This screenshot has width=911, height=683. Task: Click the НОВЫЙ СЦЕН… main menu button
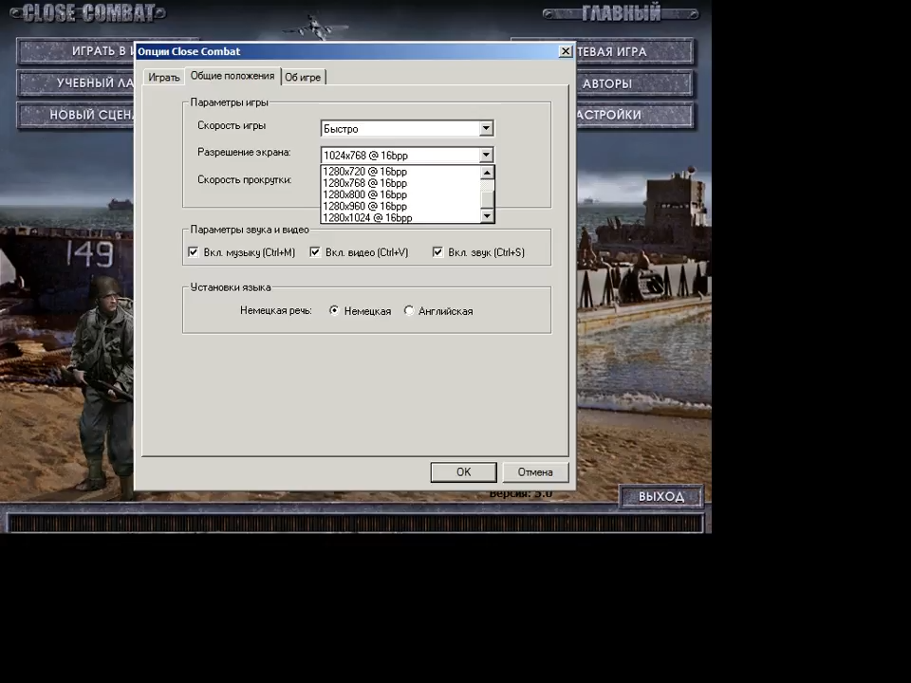pyautogui.click(x=76, y=115)
